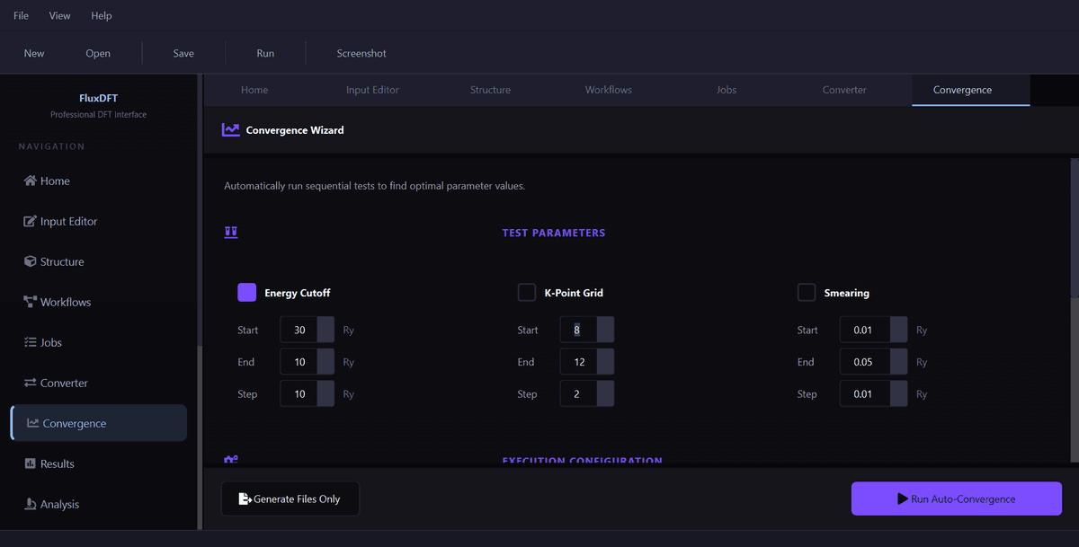The width and height of the screenshot is (1079, 547).
Task: Click the Results chart icon in sidebar
Action: coord(31,464)
